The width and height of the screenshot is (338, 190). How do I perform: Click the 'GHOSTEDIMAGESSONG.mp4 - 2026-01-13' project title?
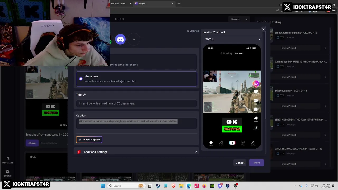click(298, 149)
